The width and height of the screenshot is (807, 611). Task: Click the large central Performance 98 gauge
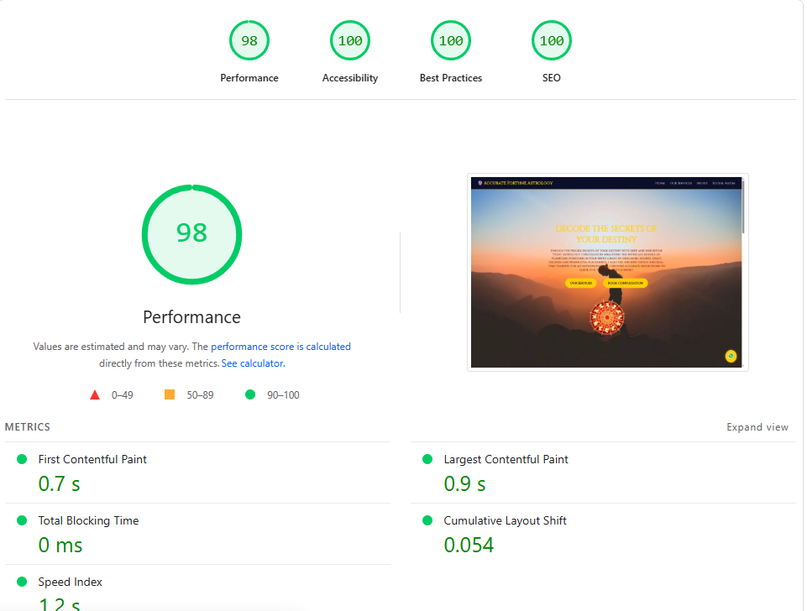pyautogui.click(x=191, y=232)
